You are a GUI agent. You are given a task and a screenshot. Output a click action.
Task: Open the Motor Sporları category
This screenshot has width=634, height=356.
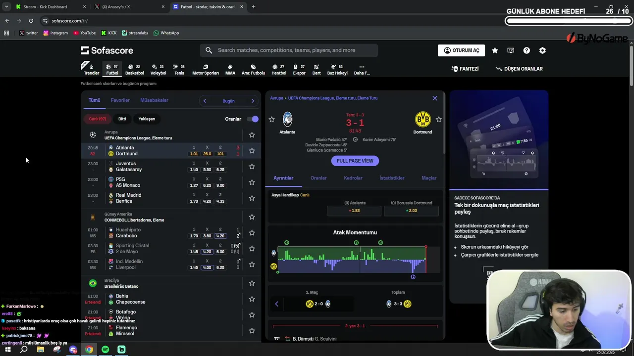205,69
